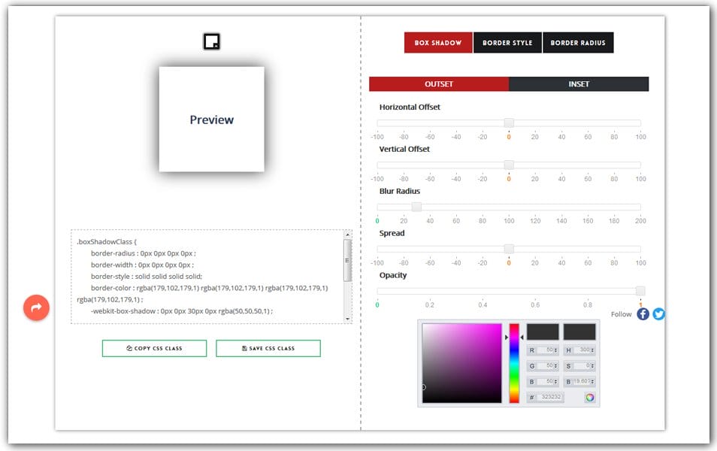This screenshot has width=717, height=451.
Task: Click the H hue value stepper arrows
Action: pyautogui.click(x=592, y=350)
